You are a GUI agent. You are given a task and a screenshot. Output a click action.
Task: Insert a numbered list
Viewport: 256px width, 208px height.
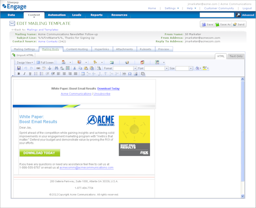pos(36,73)
